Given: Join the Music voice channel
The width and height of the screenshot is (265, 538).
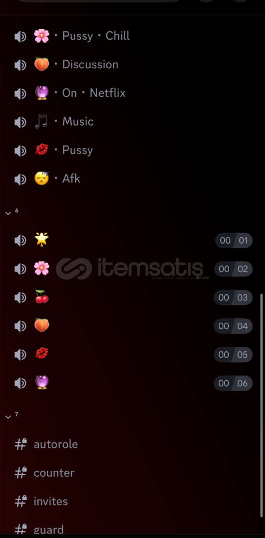Looking at the screenshot, I should point(132,122).
